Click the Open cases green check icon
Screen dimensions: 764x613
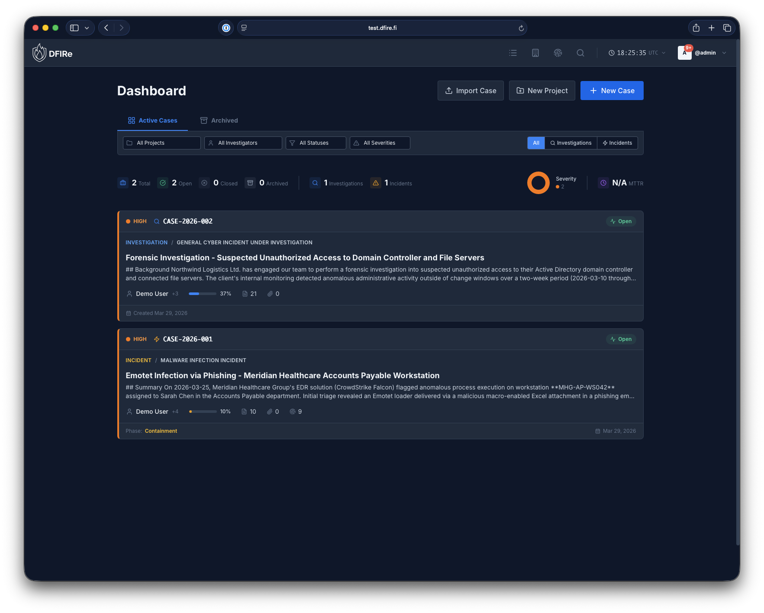pyautogui.click(x=163, y=183)
